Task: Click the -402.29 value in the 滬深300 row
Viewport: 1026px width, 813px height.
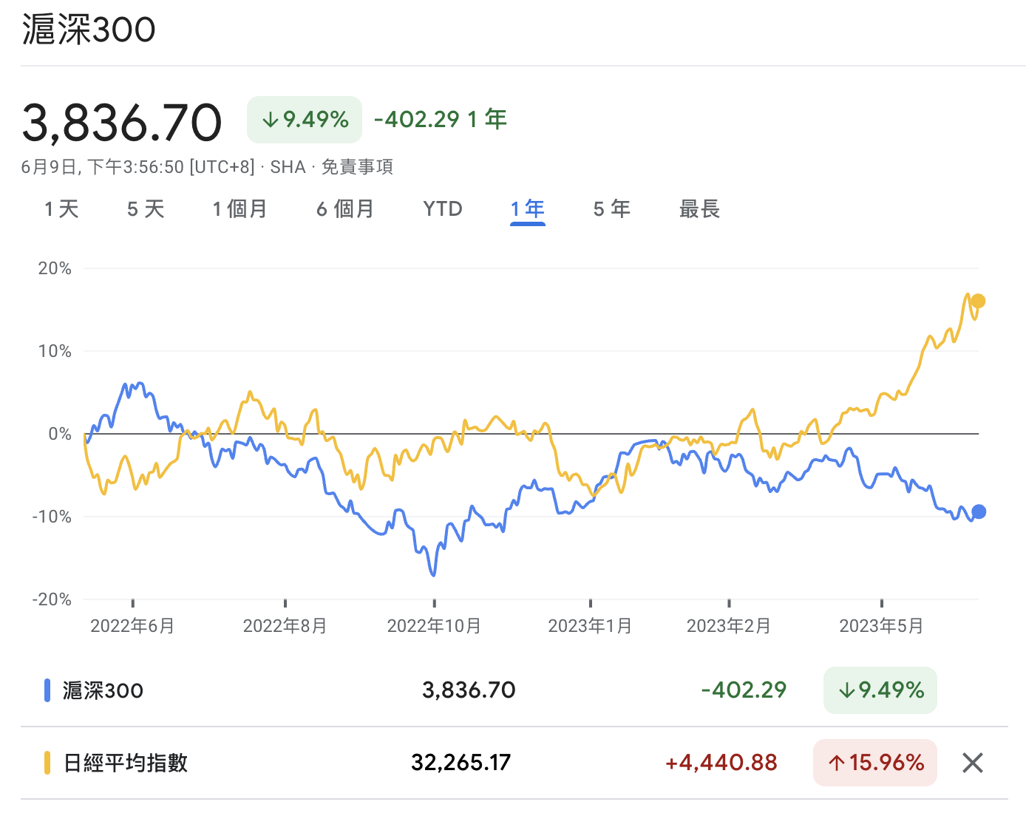Action: (x=744, y=690)
